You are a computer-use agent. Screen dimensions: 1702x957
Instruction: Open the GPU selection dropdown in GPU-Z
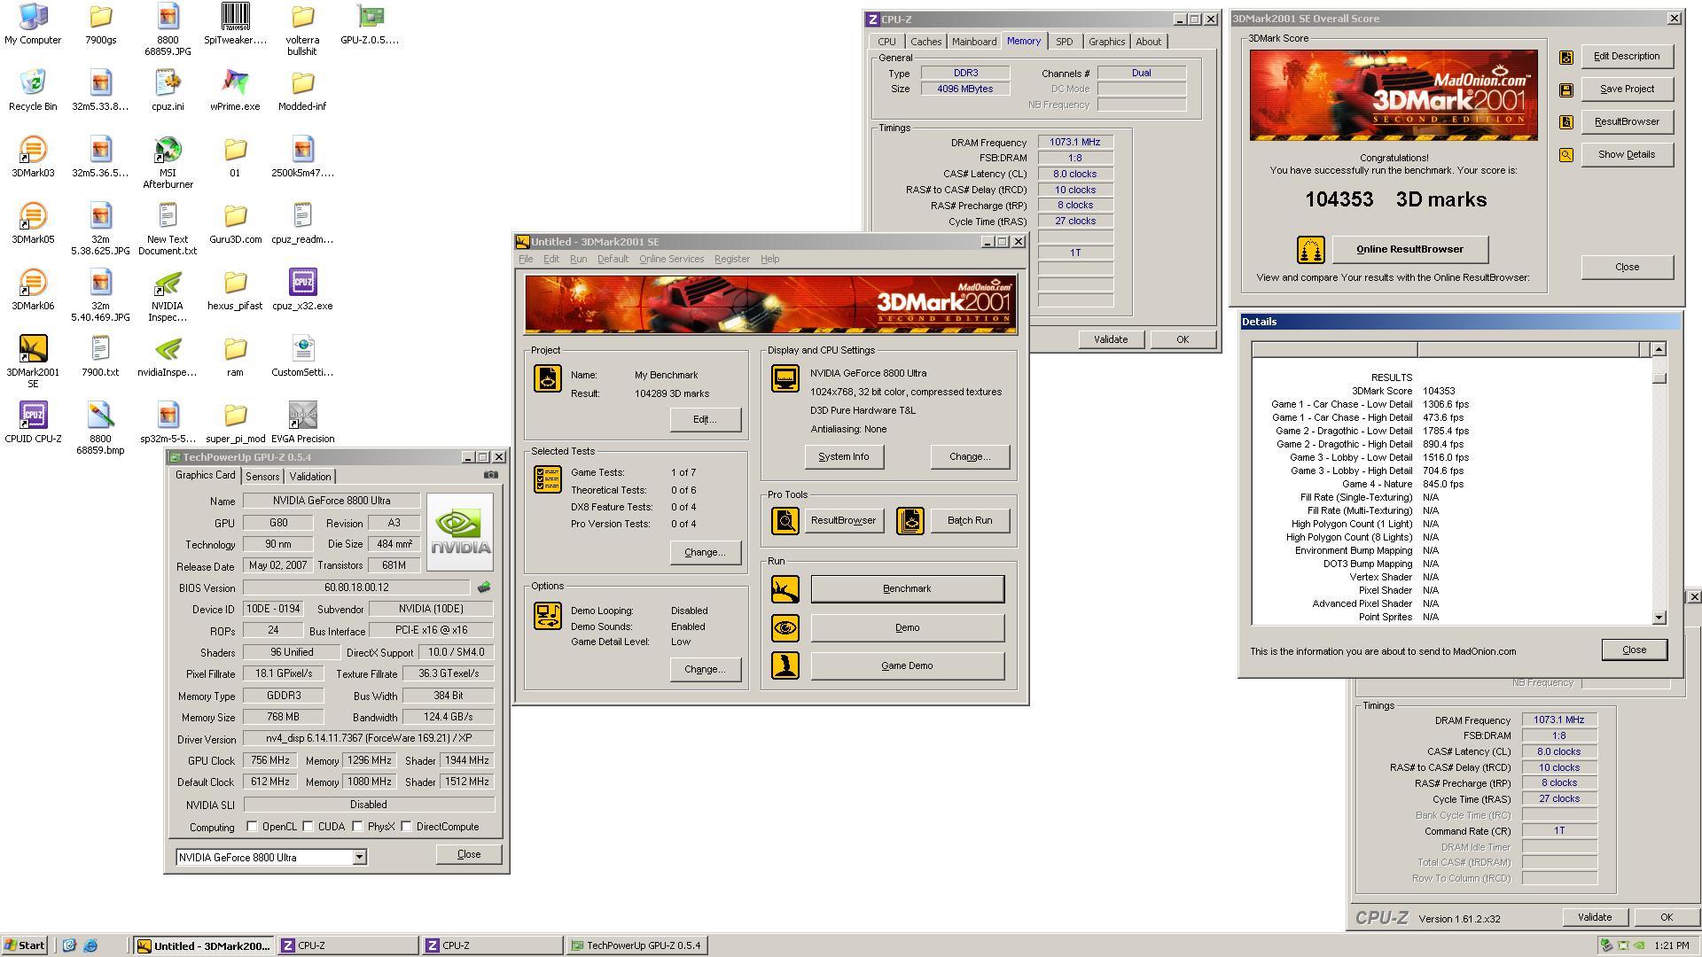pos(359,858)
